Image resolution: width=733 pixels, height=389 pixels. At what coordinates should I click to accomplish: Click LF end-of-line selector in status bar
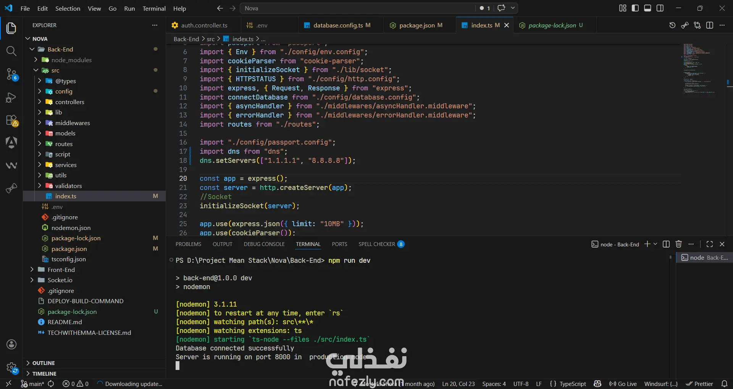tap(539, 384)
